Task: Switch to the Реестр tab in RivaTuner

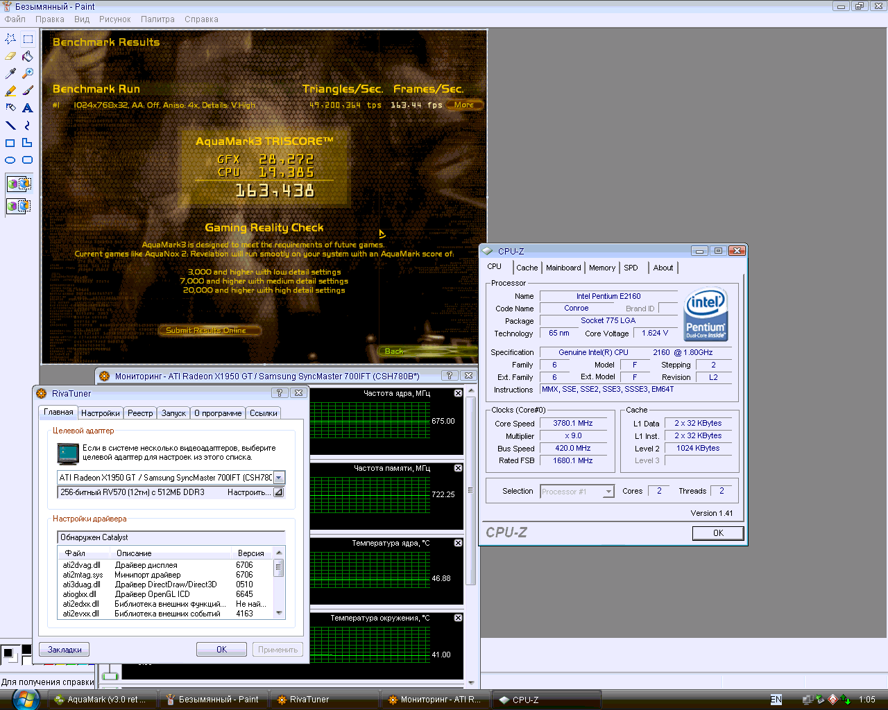Action: click(140, 413)
